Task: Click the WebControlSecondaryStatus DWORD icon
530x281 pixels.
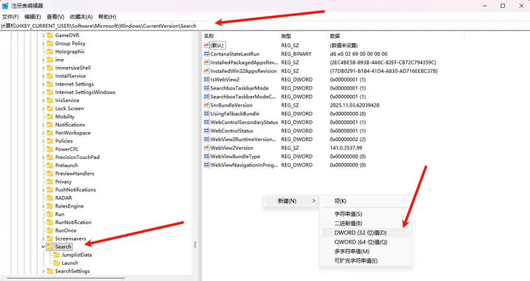Action: click(207, 122)
